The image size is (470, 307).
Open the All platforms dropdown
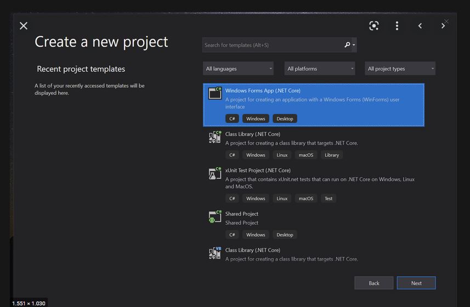click(320, 69)
